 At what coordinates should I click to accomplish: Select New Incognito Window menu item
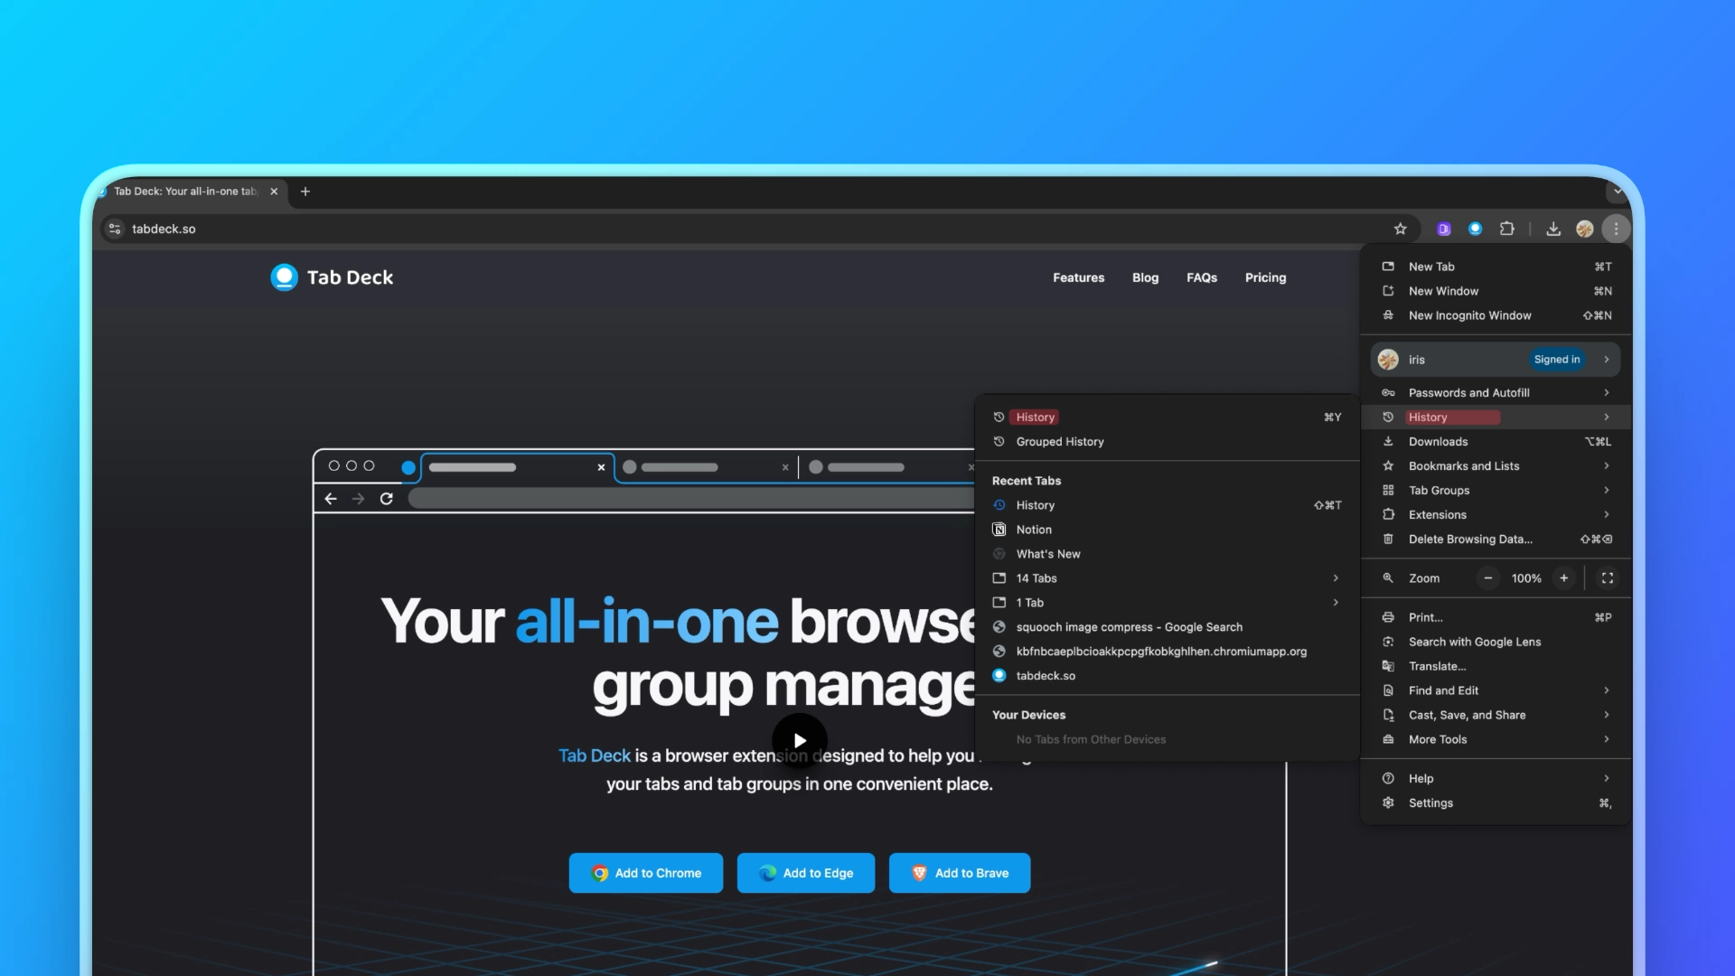[1469, 315]
